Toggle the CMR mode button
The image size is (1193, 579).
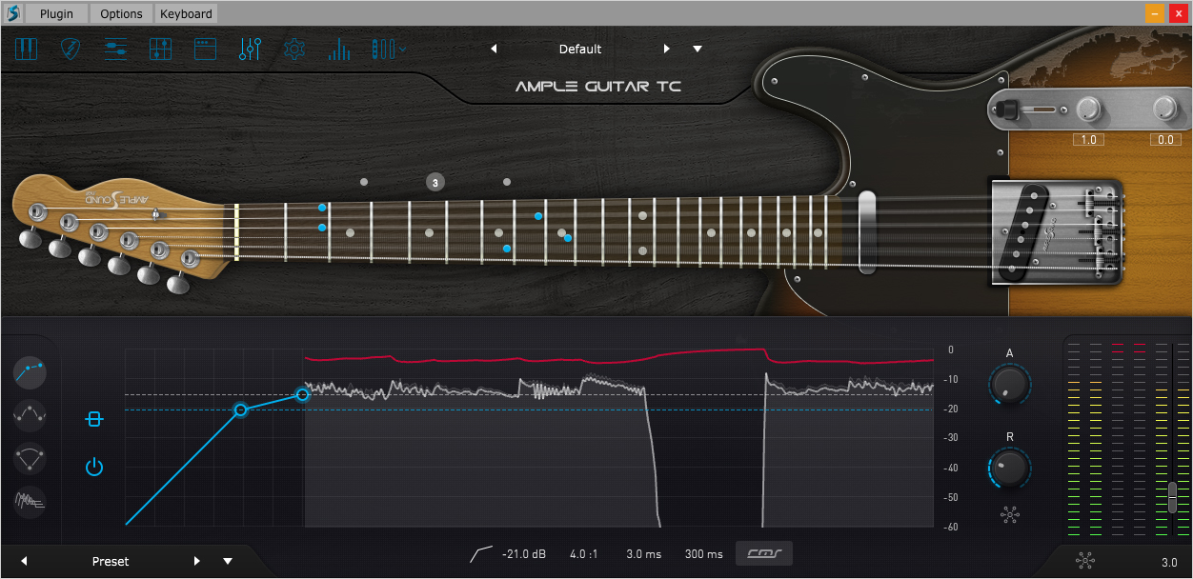[763, 553]
